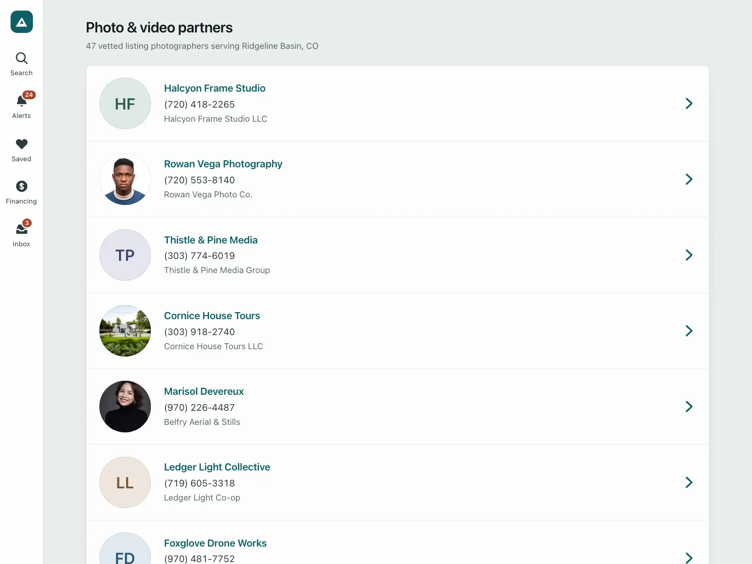752x564 pixels.
Task: Click the app logo at top left
Action: [x=22, y=22]
